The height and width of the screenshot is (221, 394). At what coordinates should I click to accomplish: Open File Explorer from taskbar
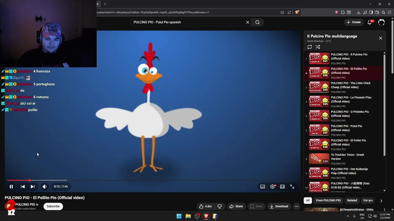click(x=188, y=216)
